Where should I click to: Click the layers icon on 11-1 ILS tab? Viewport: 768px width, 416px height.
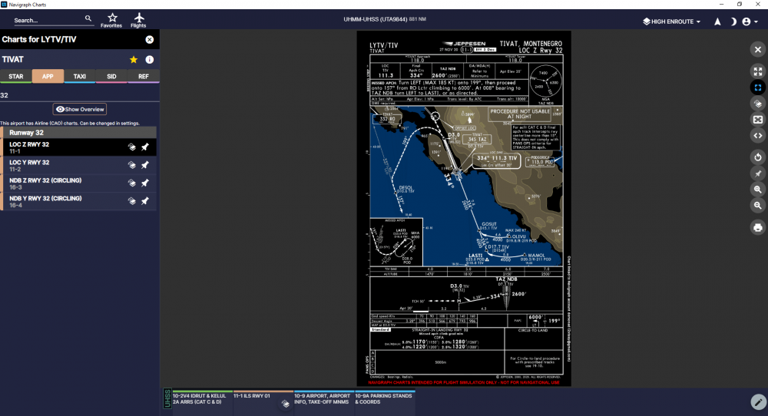tap(286, 404)
